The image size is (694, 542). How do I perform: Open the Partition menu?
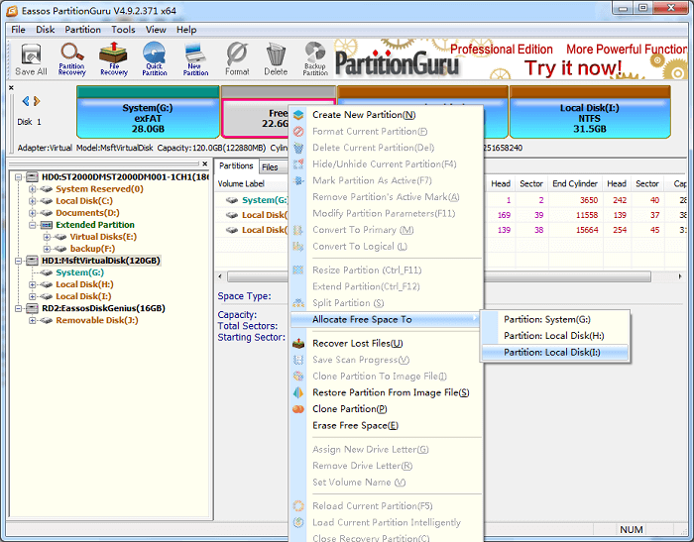click(x=82, y=30)
